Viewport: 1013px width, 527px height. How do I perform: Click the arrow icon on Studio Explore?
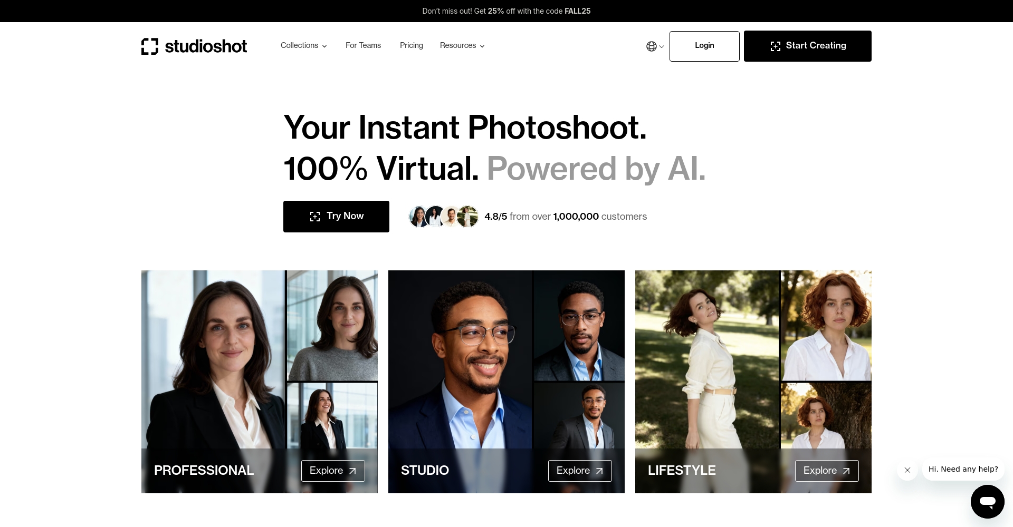pos(599,471)
